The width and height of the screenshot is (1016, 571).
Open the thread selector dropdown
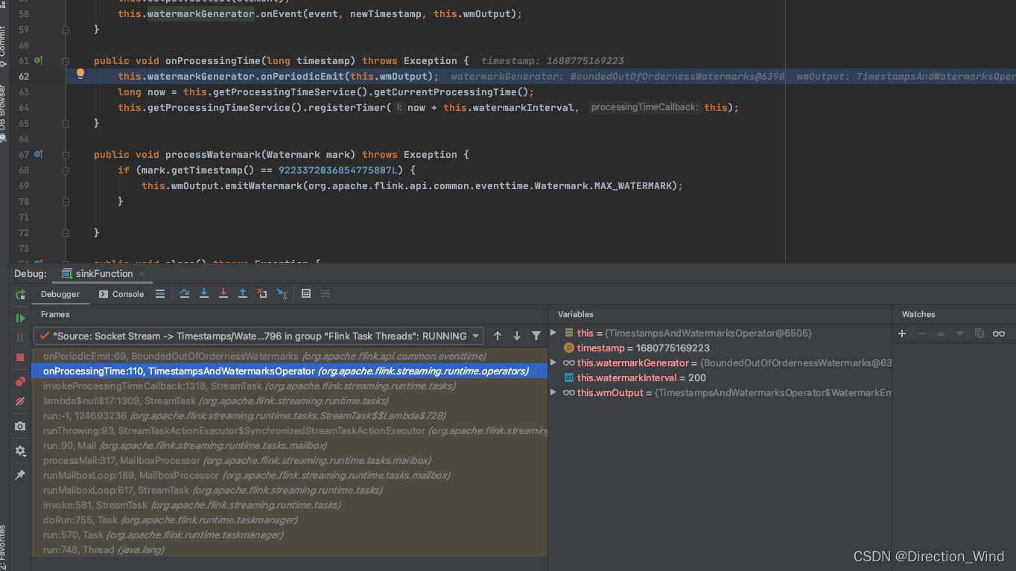(258, 336)
